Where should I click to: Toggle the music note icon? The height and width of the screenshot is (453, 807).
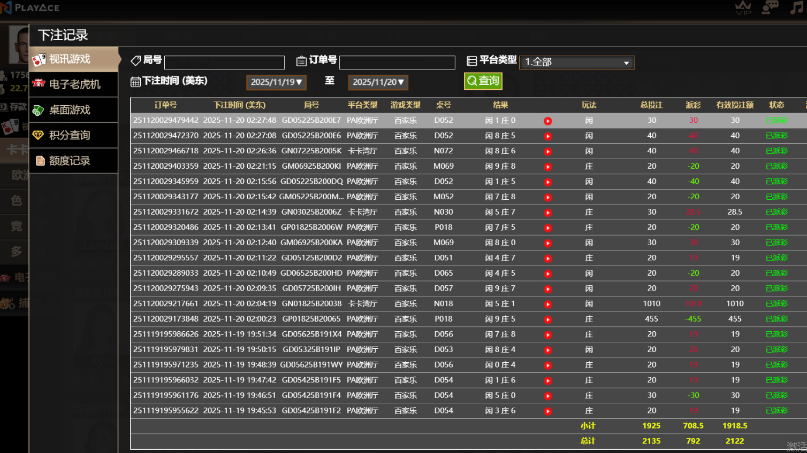pos(797,7)
